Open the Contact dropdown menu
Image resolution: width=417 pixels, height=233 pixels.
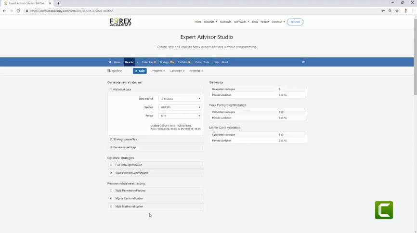point(278,22)
